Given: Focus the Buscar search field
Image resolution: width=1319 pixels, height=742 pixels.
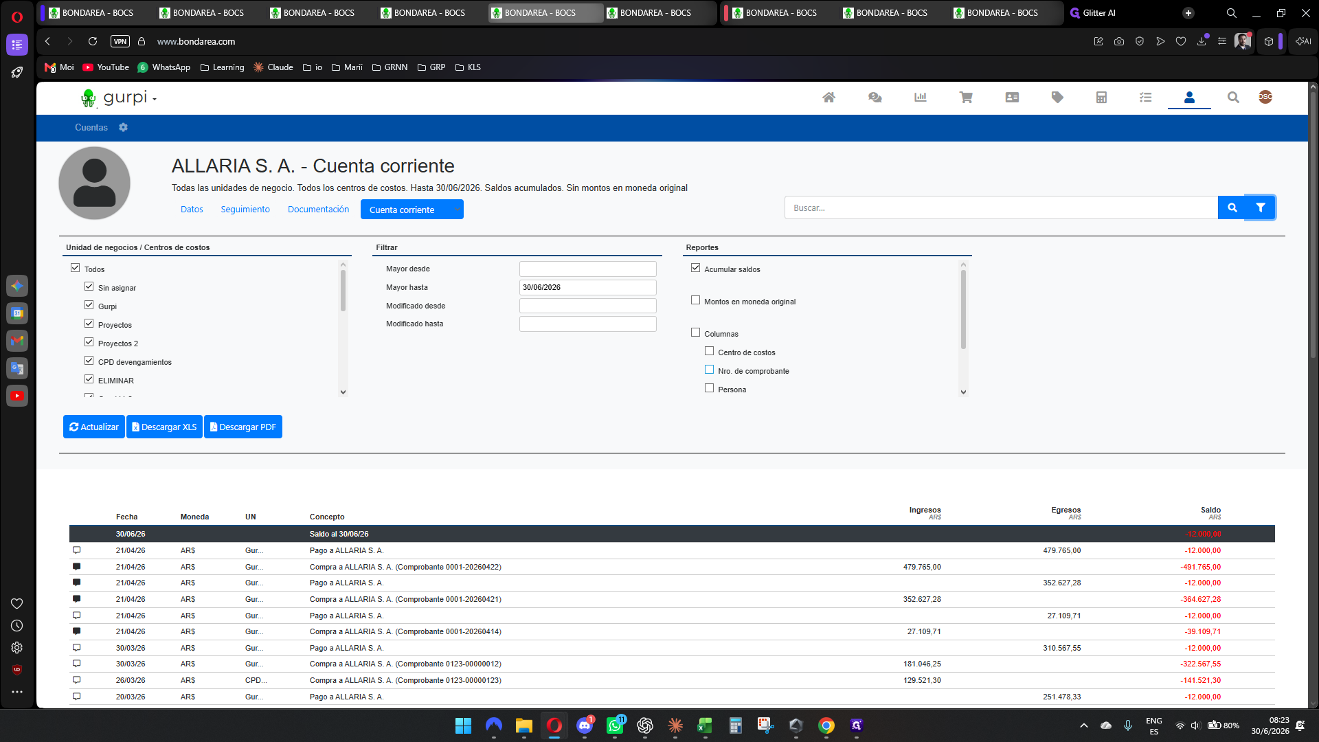Looking at the screenshot, I should tap(1001, 207).
